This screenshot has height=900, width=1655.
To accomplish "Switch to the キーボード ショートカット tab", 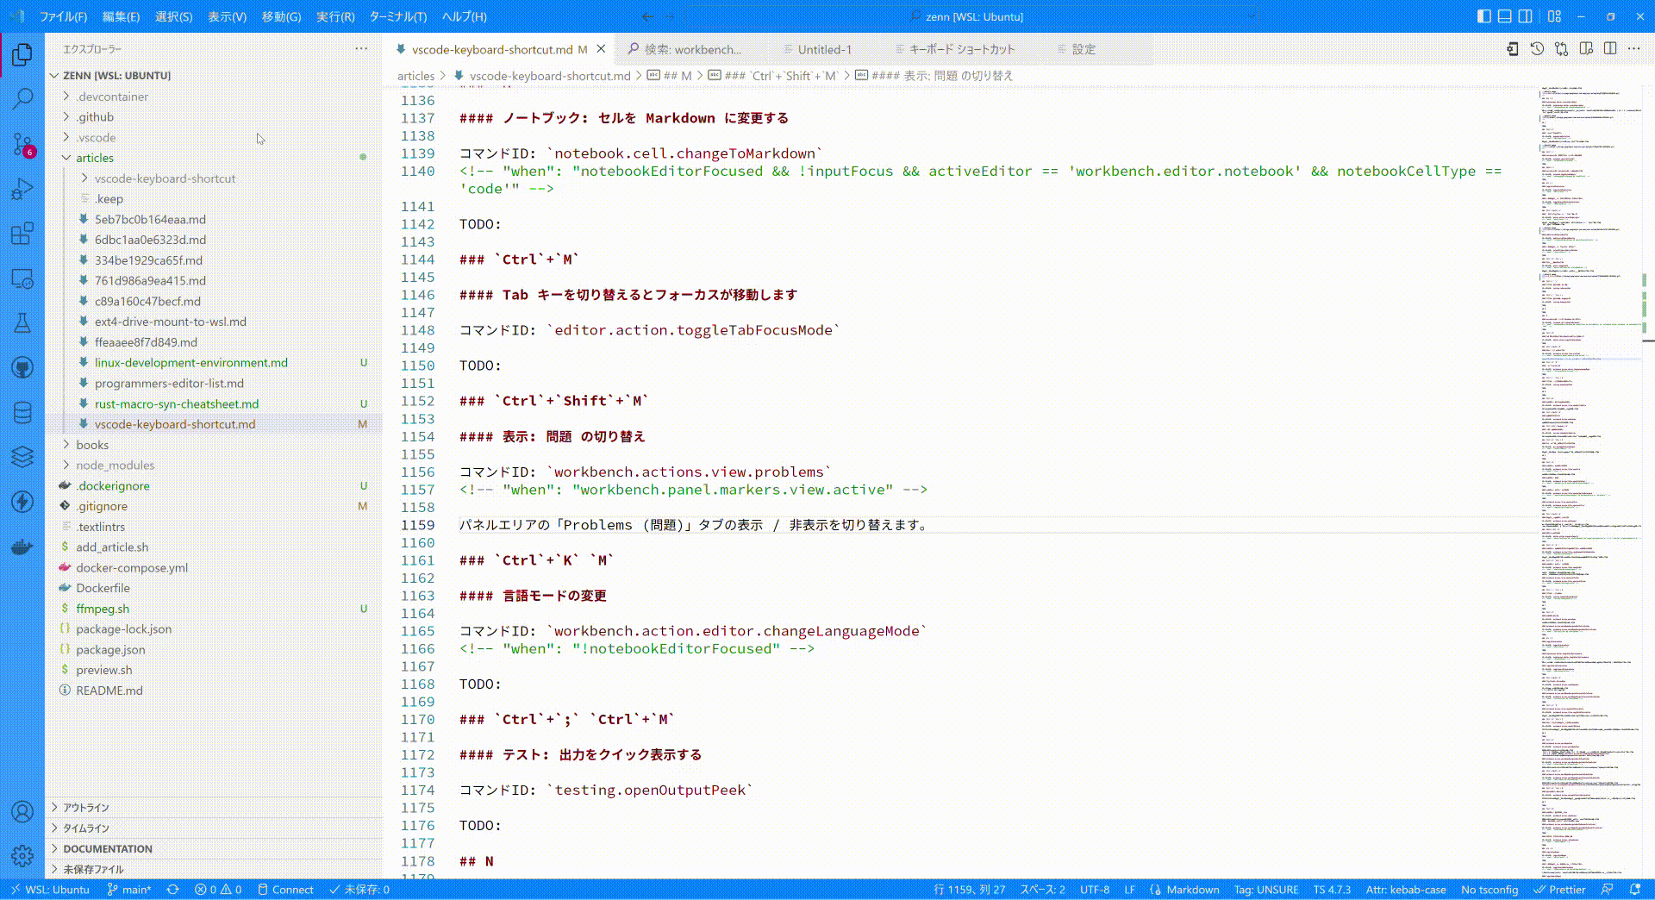I will 962,49.
